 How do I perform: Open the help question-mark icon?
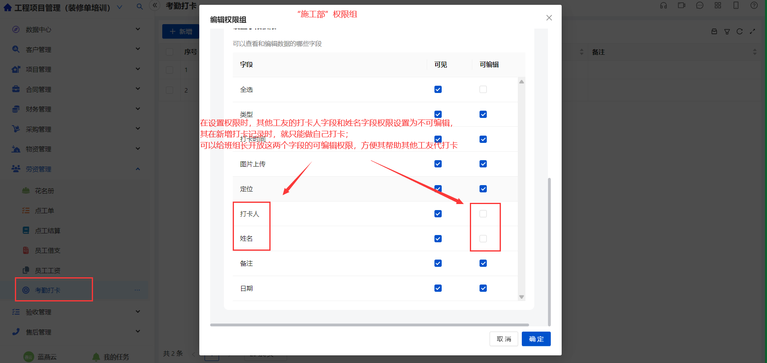[754, 5]
